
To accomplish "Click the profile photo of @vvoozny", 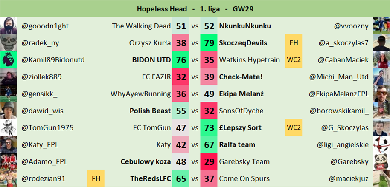I will tap(381, 26).
